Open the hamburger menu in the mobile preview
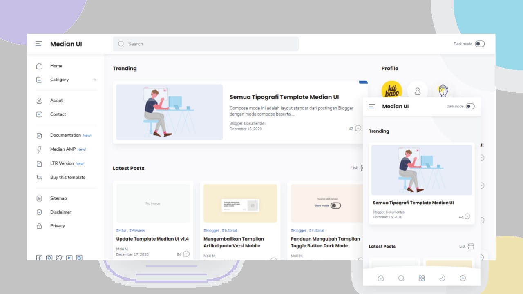Image resolution: width=523 pixels, height=294 pixels. (x=372, y=106)
